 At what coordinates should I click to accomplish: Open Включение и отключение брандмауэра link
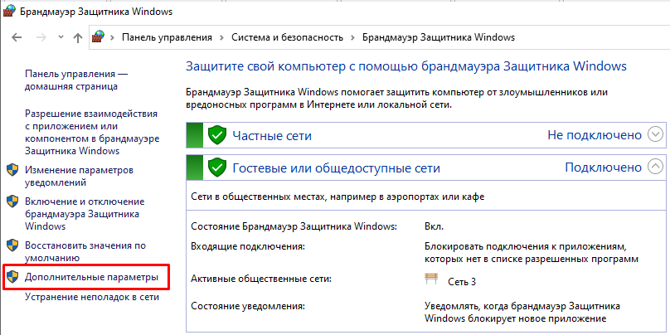pos(85,213)
